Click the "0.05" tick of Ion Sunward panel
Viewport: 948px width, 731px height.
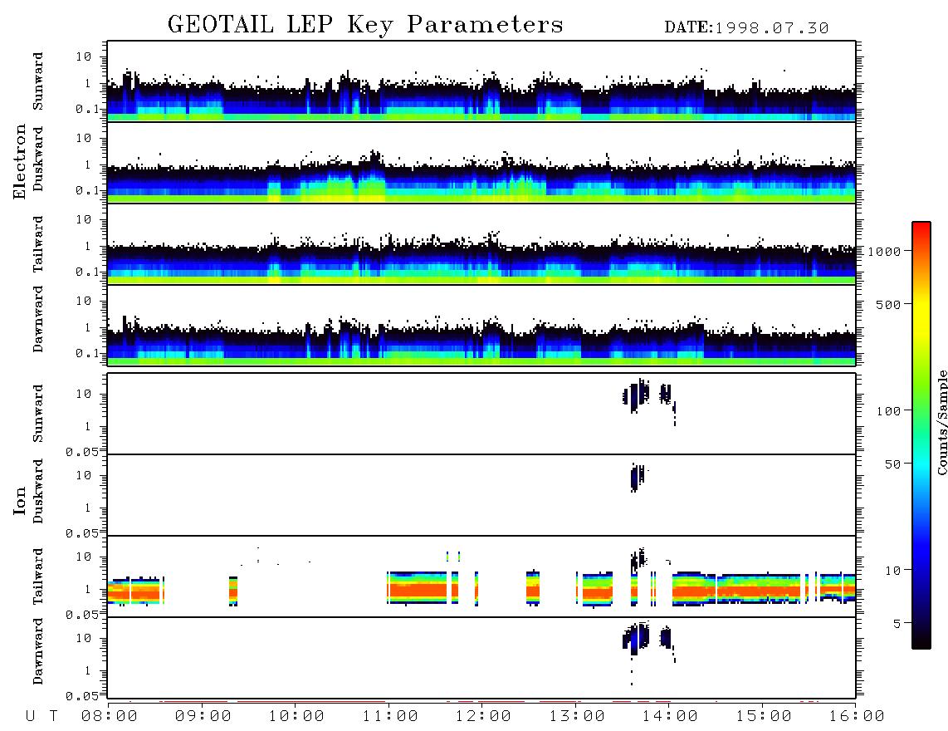82,451
